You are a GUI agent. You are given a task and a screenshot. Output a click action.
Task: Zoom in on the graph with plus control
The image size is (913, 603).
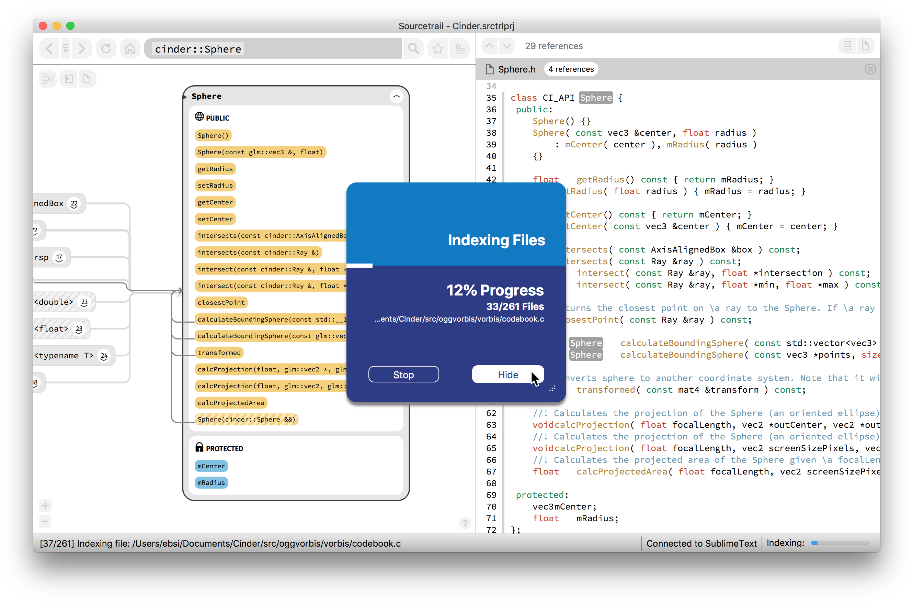point(45,506)
